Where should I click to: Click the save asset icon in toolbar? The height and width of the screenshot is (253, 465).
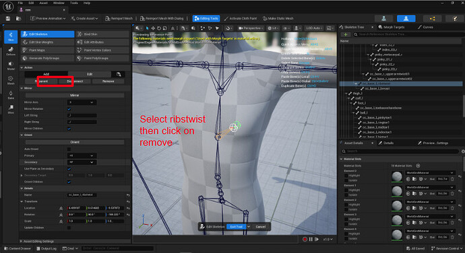8,18
